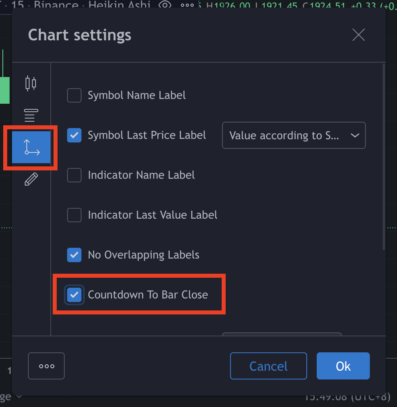397x407 pixels.
Task: Check Indicator Last Value Label
Action: (x=74, y=215)
